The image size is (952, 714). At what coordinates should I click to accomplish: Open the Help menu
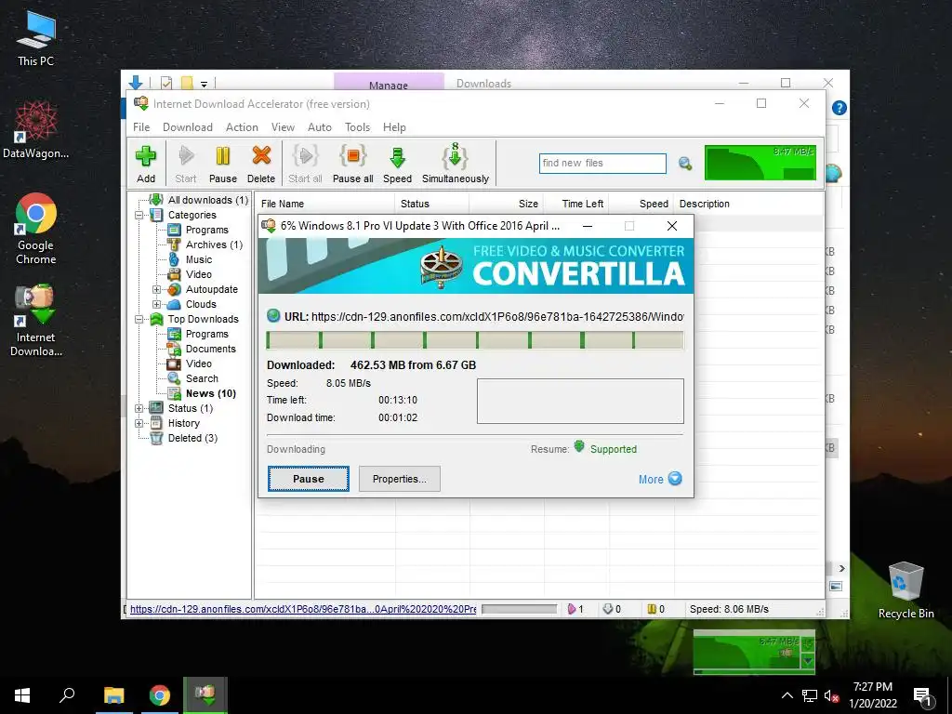coord(394,126)
